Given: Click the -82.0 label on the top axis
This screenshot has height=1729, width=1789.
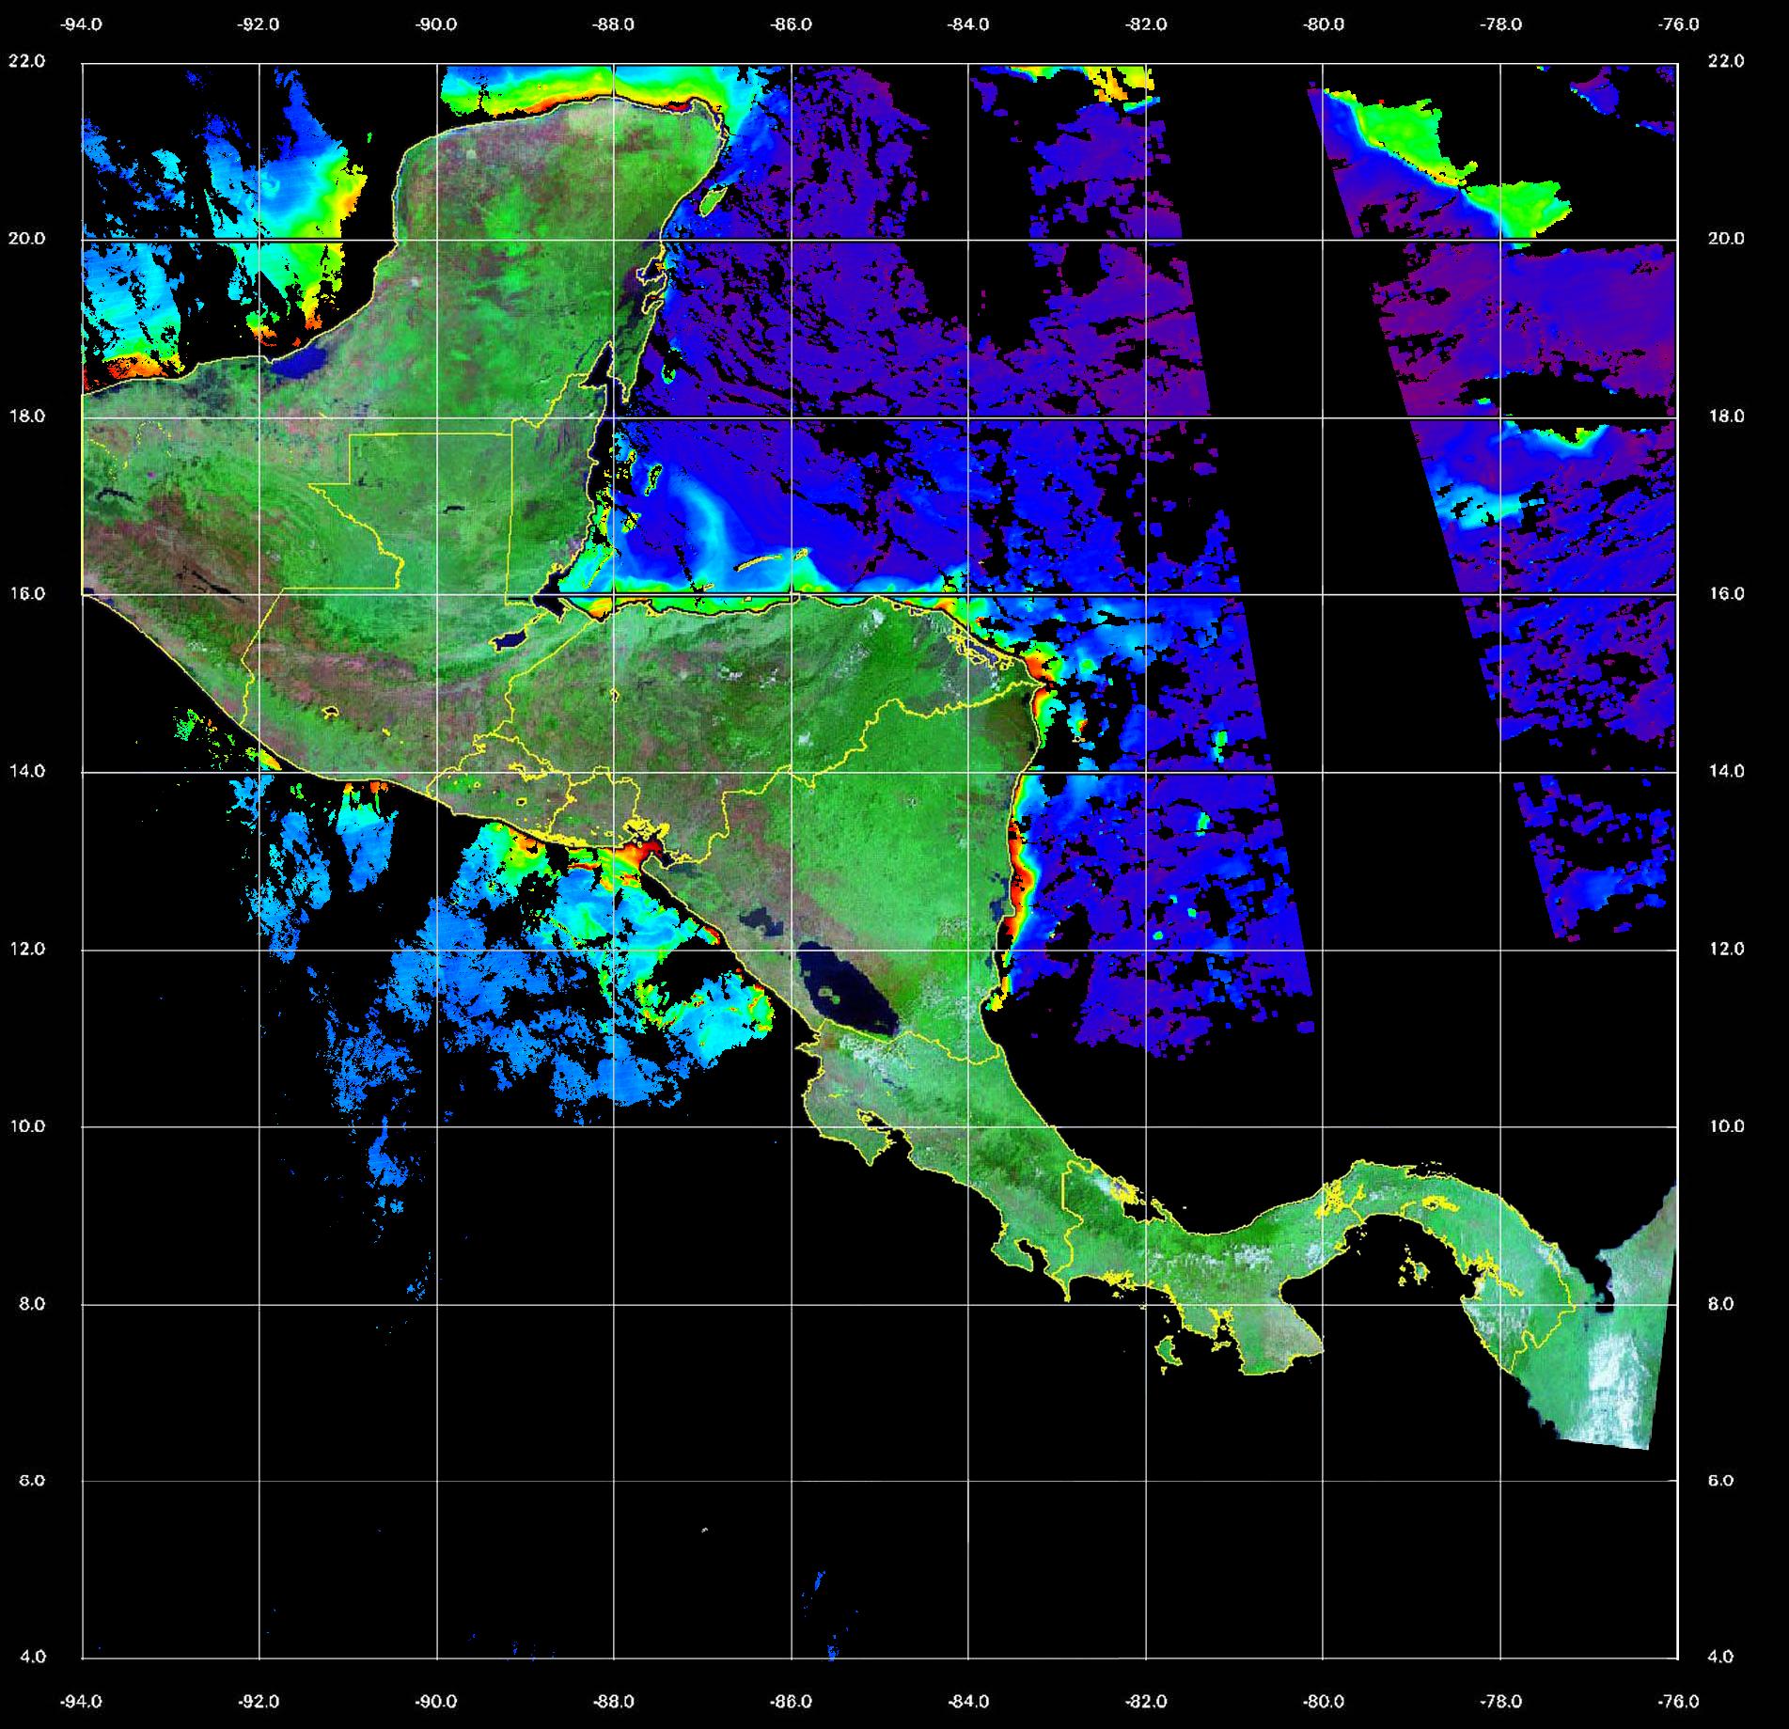Looking at the screenshot, I should [1146, 25].
